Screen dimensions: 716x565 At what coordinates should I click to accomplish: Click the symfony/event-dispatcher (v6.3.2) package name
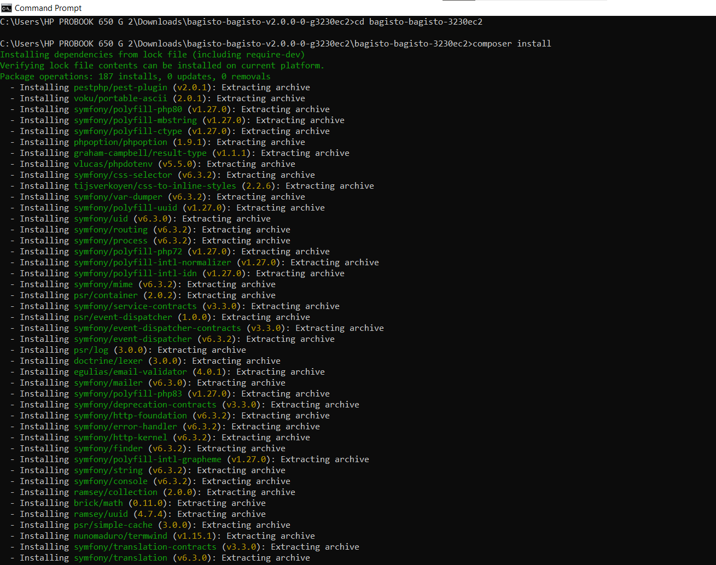point(133,339)
